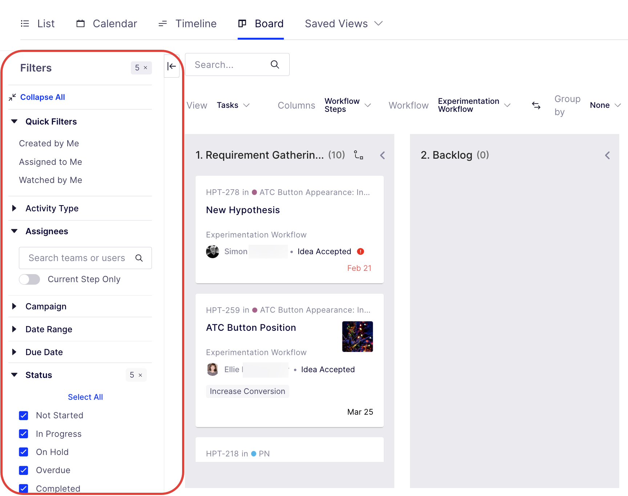Collapse the filters sidebar panel arrow
This screenshot has height=496, width=628.
(x=172, y=66)
